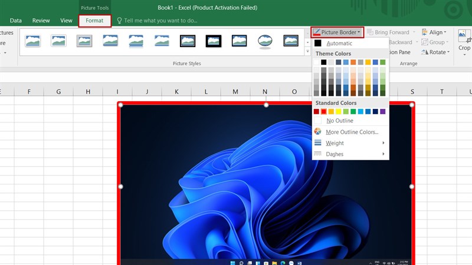Pick the light blue standard color swatch
The height and width of the screenshot is (265, 472).
(360, 111)
